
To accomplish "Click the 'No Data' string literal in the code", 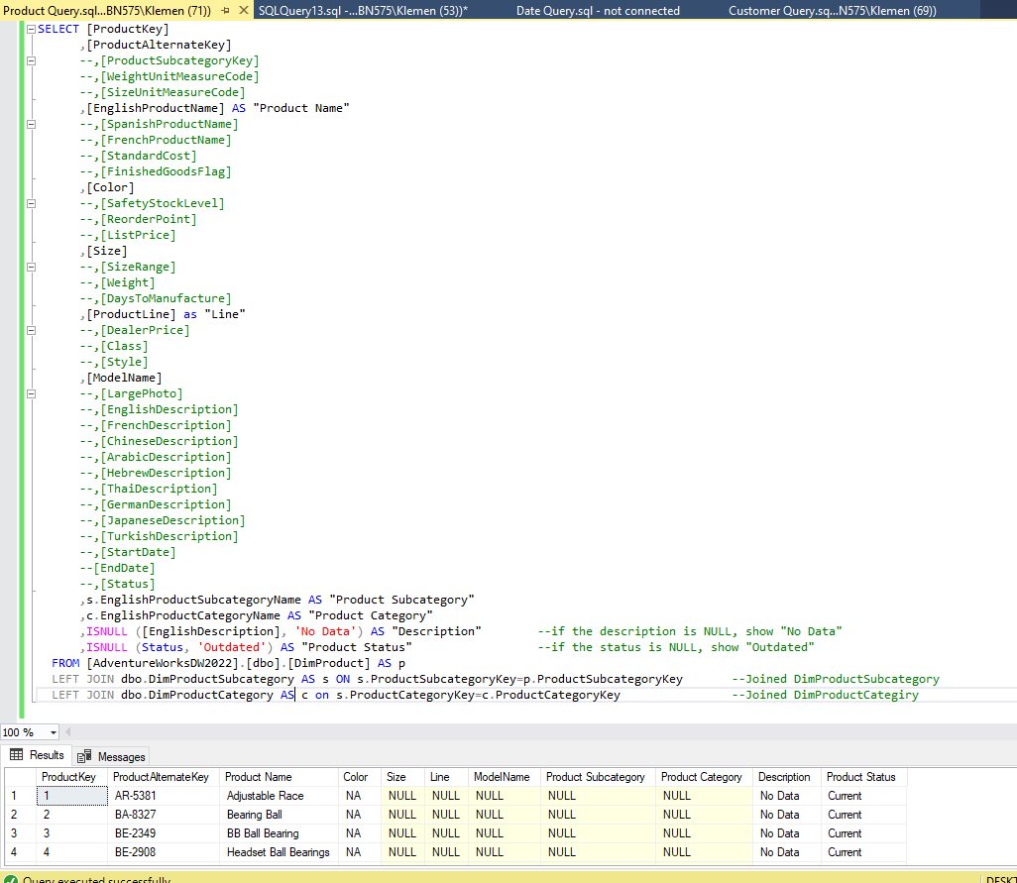I will pos(325,631).
